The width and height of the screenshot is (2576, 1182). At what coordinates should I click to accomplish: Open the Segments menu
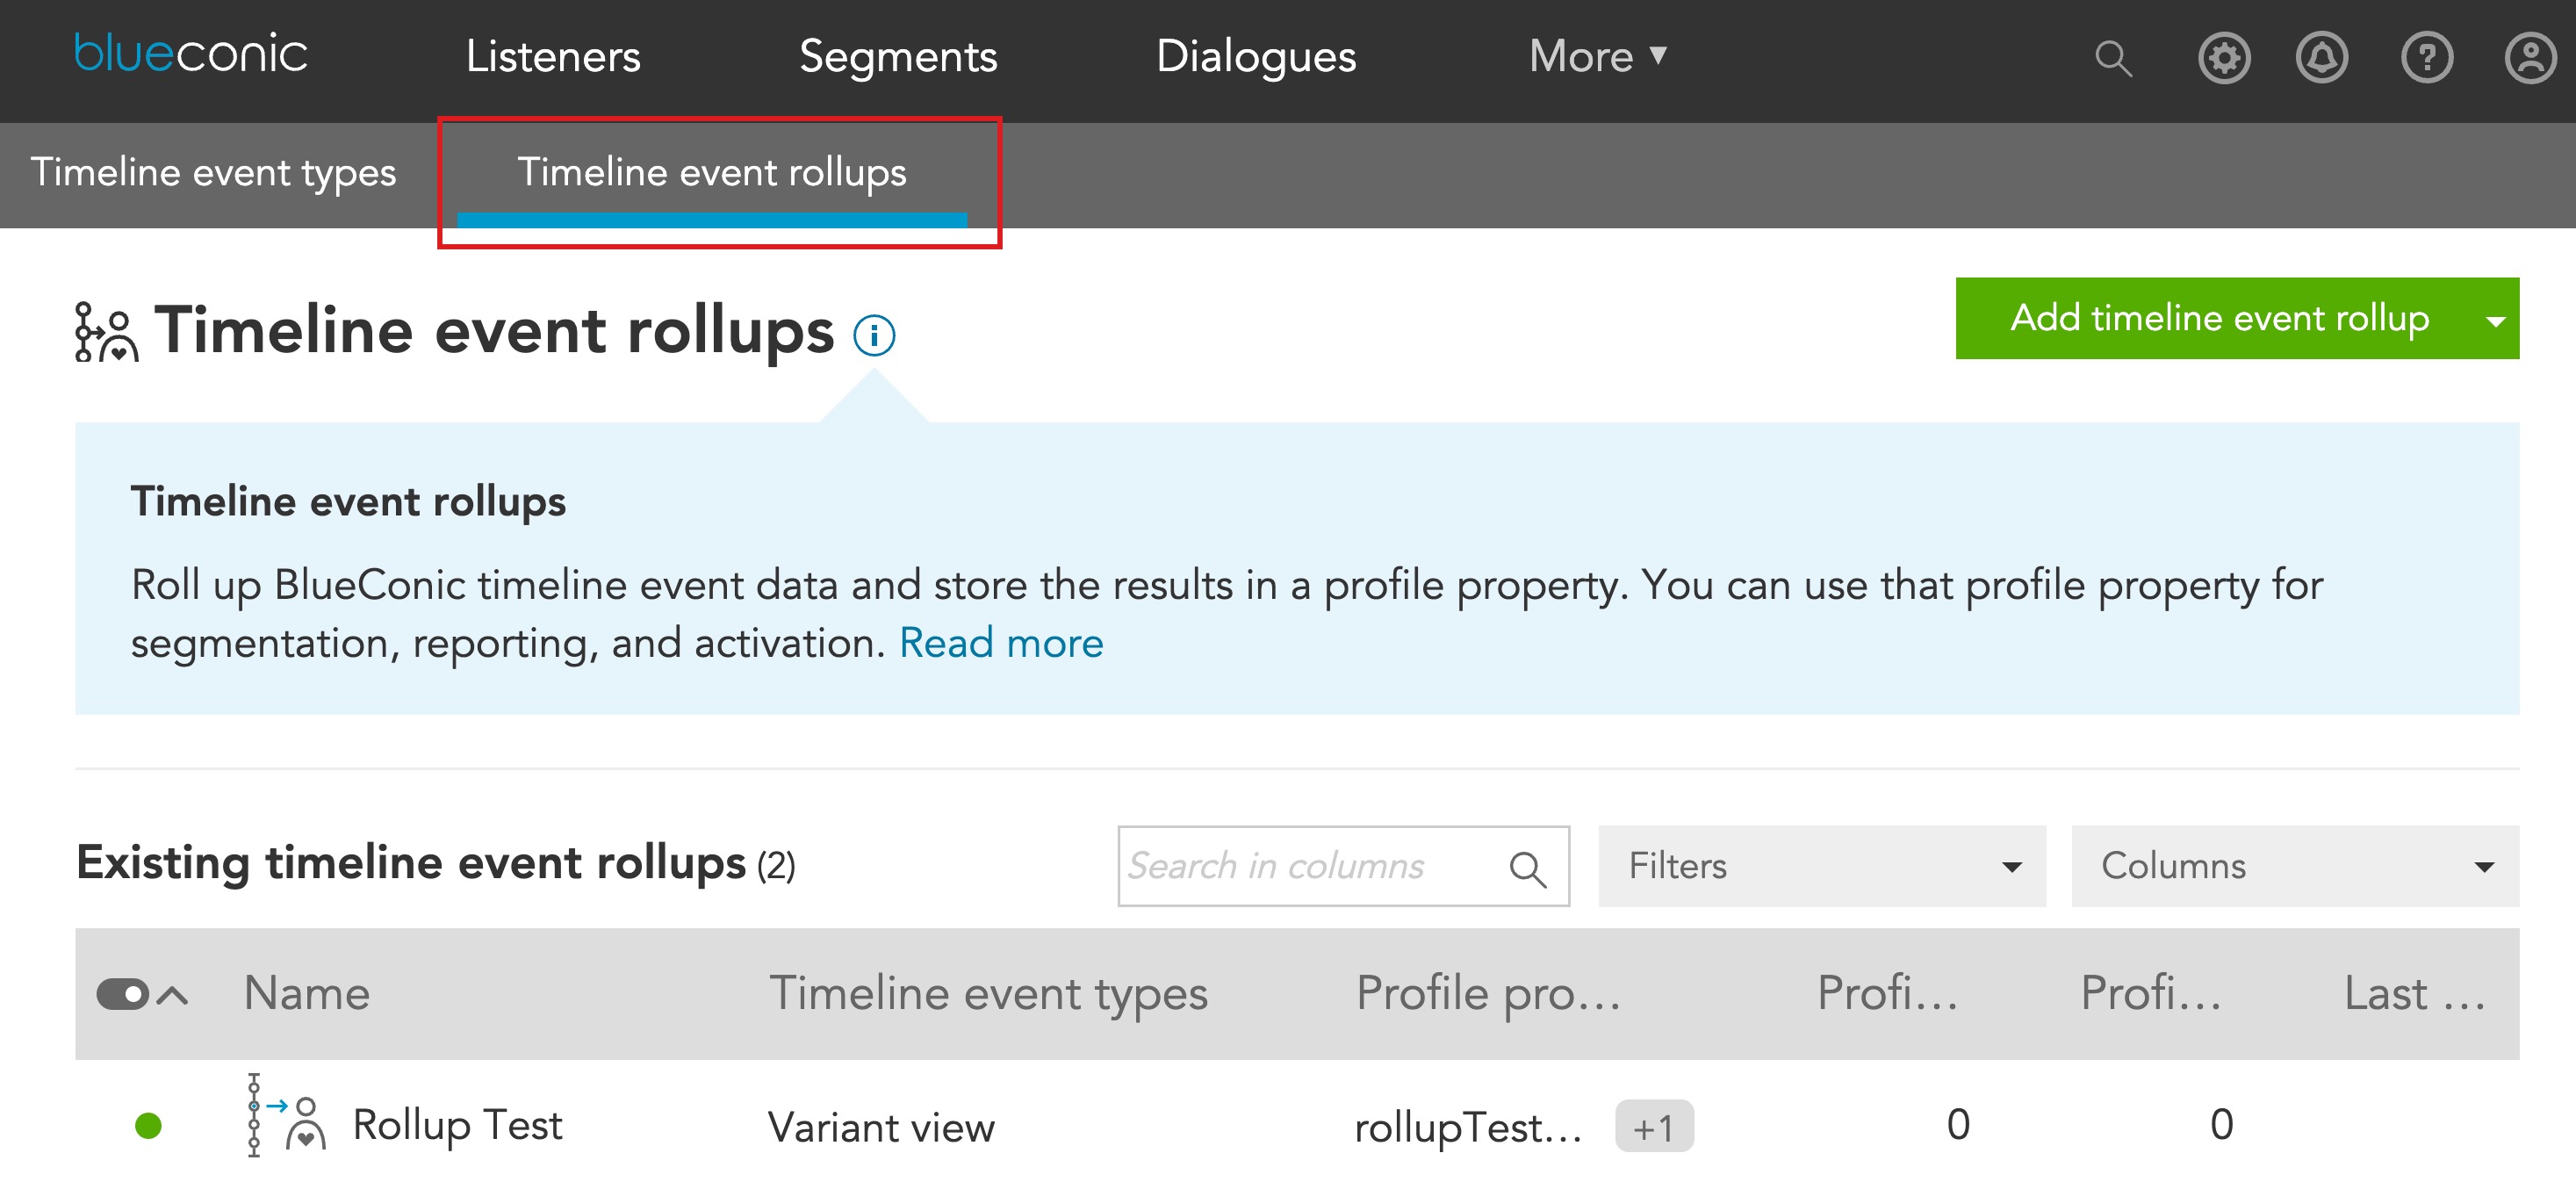pos(898,56)
